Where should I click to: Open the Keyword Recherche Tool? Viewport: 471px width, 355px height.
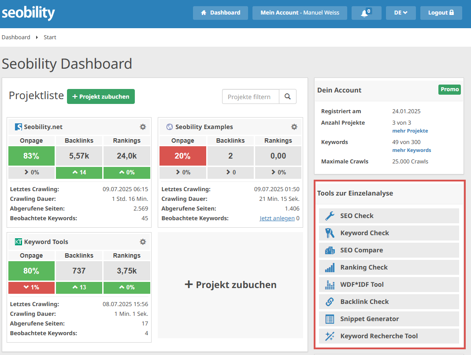389,336
